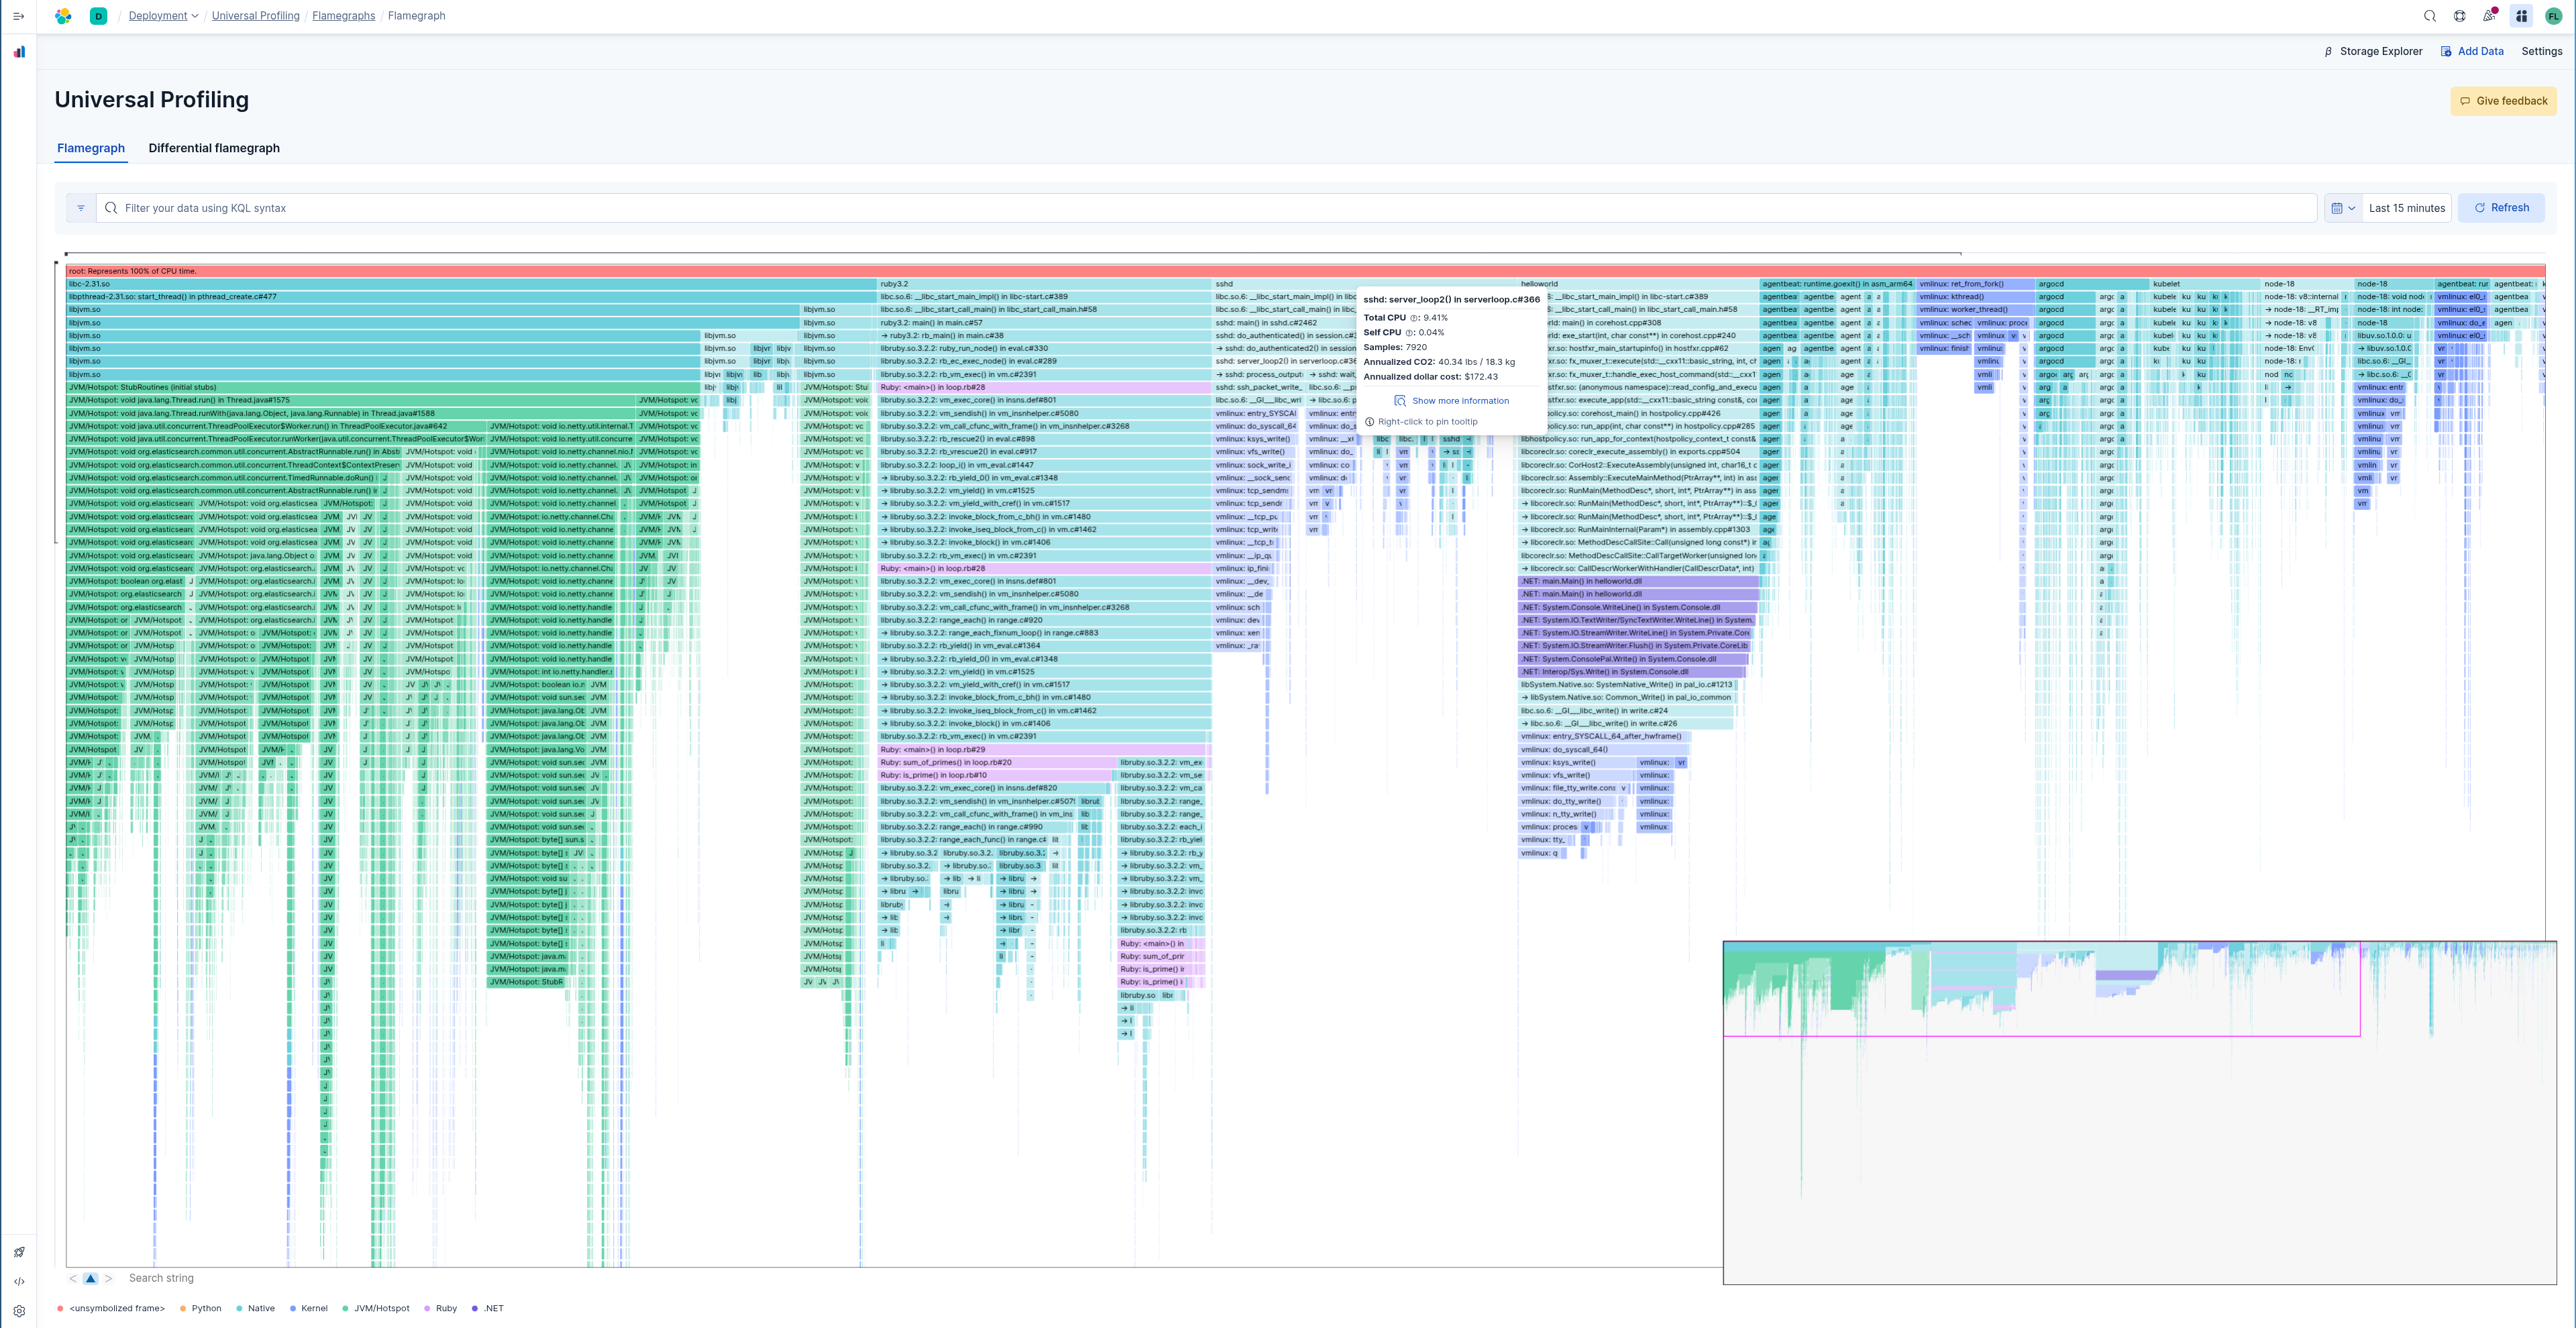2576x1328 pixels.
Task: Click the Refresh button
Action: (x=2502, y=208)
